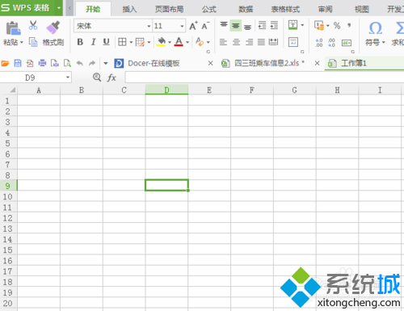The height and width of the screenshot is (311, 404).
Task: Toggle Italic formatting
Action: point(93,42)
